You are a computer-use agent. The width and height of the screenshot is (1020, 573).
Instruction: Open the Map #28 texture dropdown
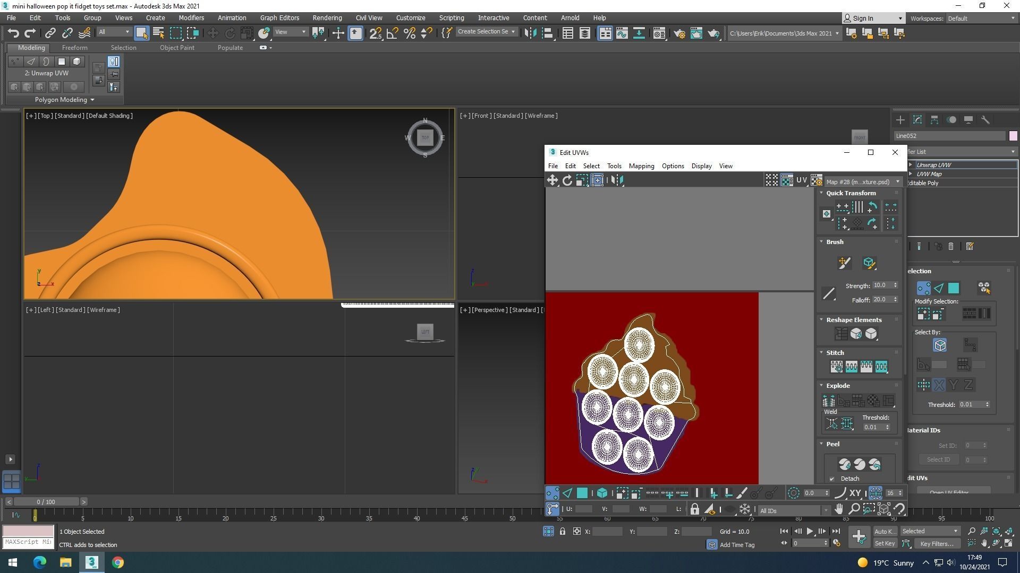click(863, 181)
